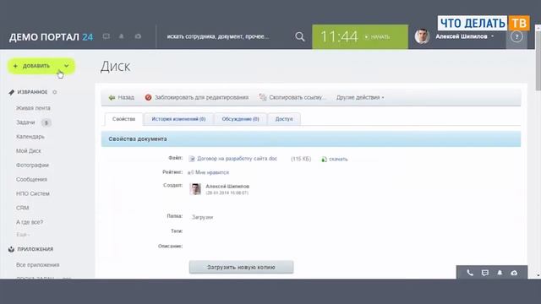
Task: Click the скачать download link
Action: point(338,160)
